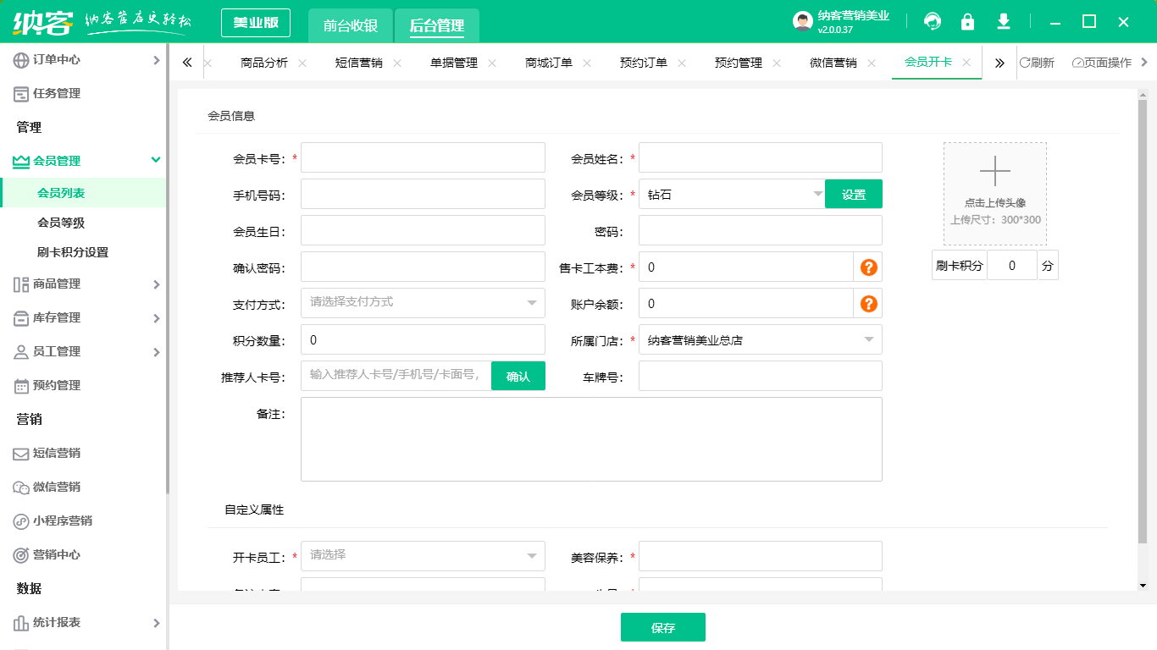Click the lock screen icon

(967, 21)
